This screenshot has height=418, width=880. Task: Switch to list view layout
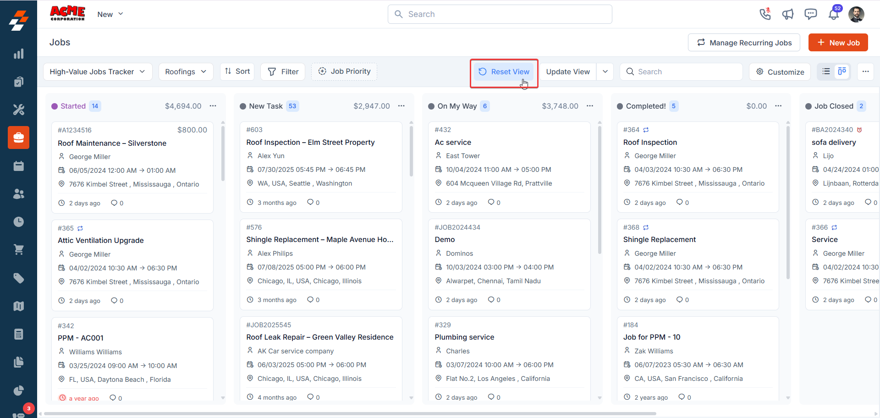point(826,71)
